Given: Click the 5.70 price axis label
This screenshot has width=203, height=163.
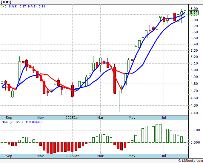Looking at the screenshot, I should (194, 26).
